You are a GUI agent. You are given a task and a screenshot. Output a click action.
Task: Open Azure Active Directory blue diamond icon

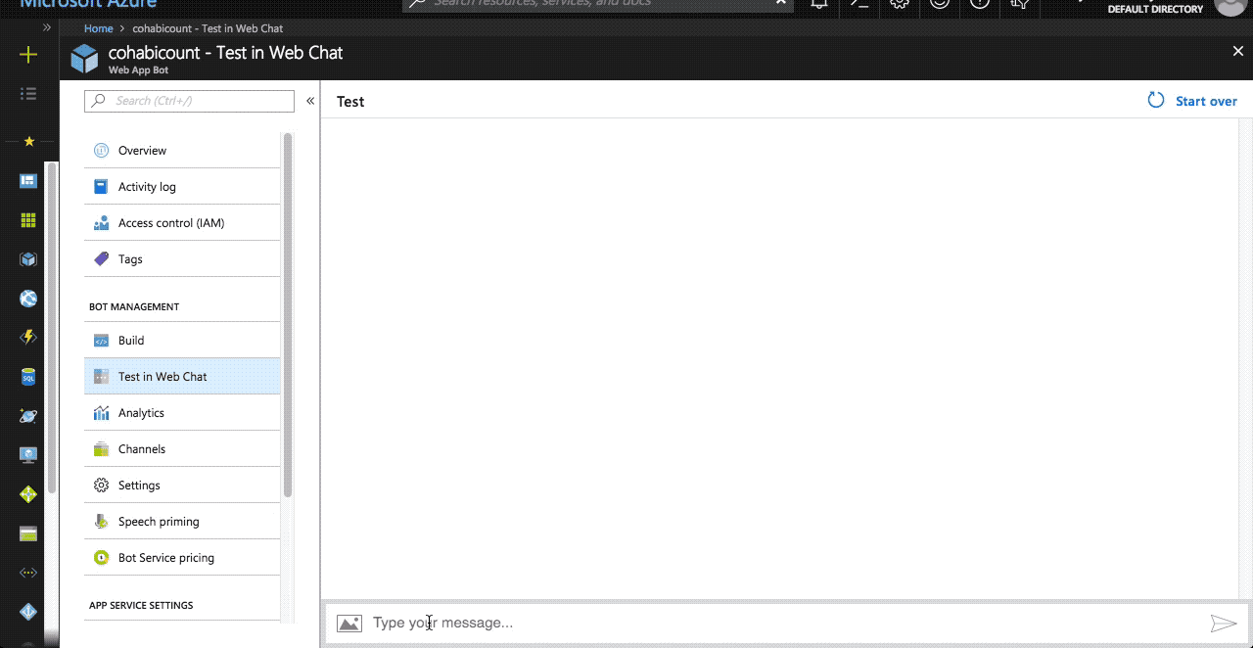(x=28, y=612)
